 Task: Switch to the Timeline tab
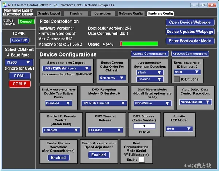[76, 13]
